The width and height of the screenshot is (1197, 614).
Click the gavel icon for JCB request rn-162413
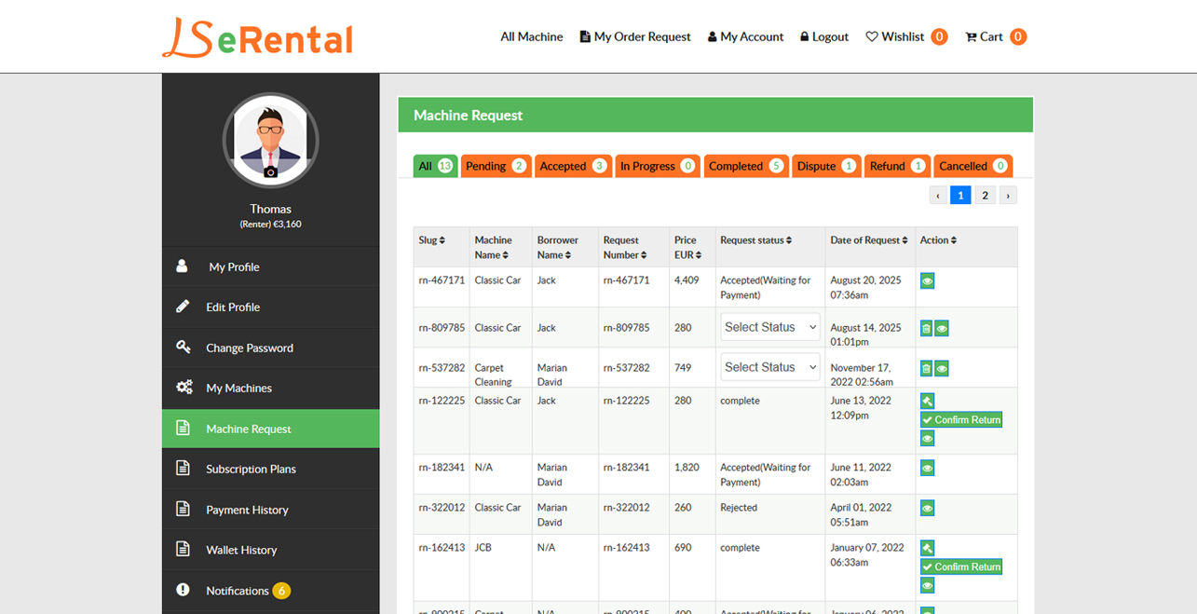927,549
